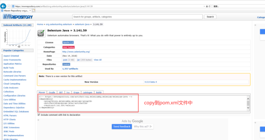Image resolution: width=265 pixels, height=140 pixels.
Task: Click the browser back arrow button
Action: click(3, 6)
